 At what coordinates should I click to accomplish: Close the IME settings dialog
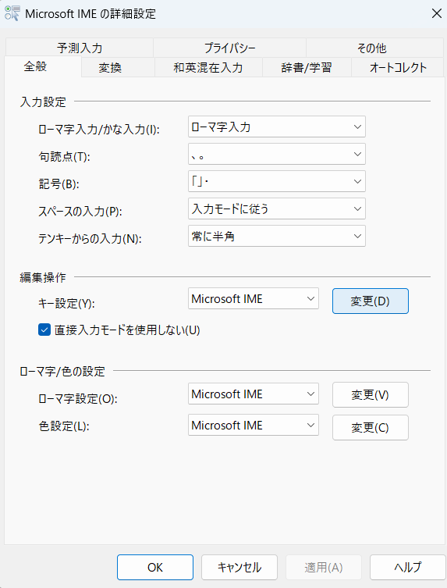(437, 13)
